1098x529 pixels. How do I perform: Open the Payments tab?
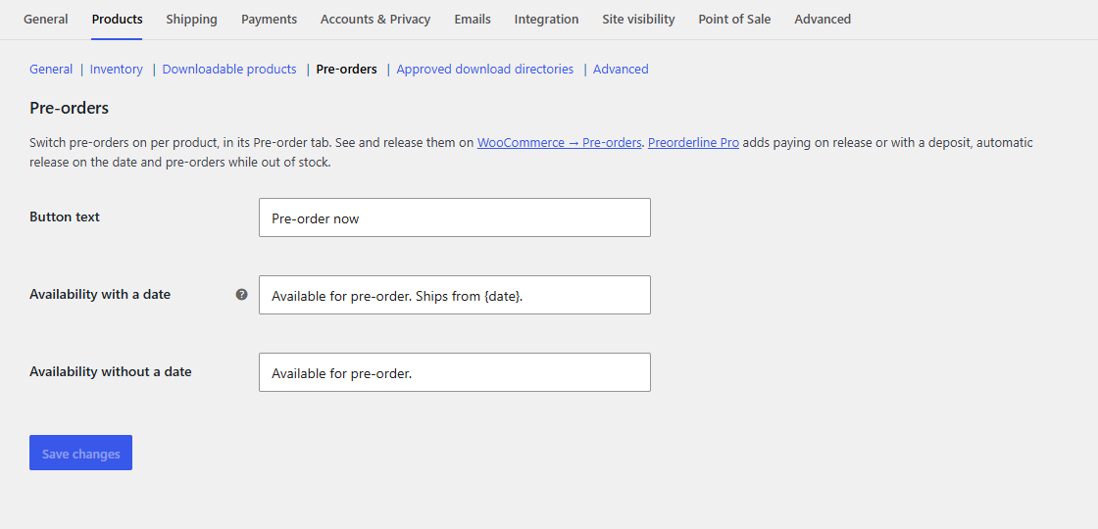click(269, 20)
